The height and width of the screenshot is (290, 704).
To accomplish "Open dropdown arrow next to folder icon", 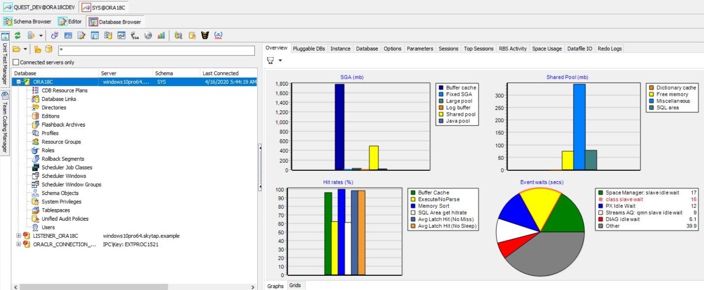I will 24,50.
